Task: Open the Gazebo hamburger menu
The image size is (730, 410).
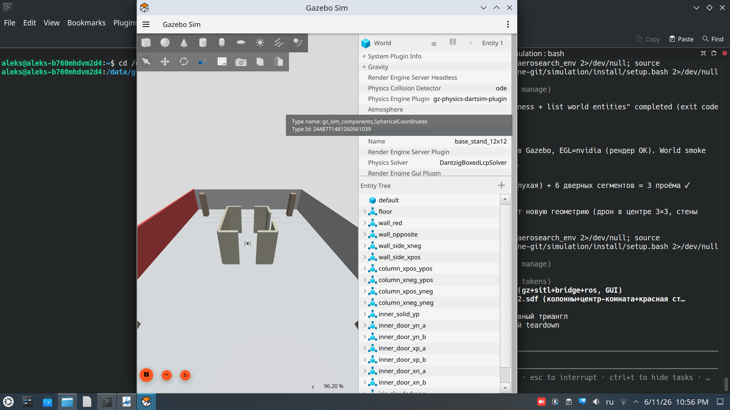Action: coord(146,24)
